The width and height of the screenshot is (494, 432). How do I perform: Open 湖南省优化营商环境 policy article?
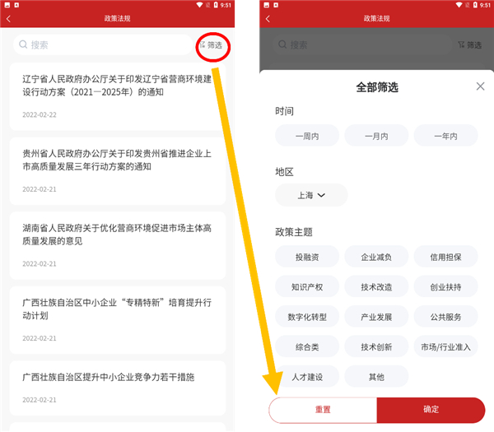coord(117,245)
